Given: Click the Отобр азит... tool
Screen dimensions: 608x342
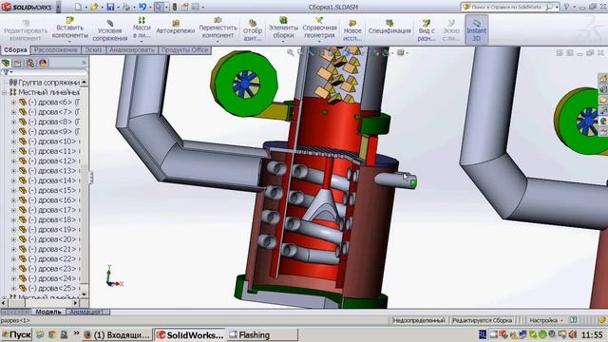Looking at the screenshot, I should 253,30.
